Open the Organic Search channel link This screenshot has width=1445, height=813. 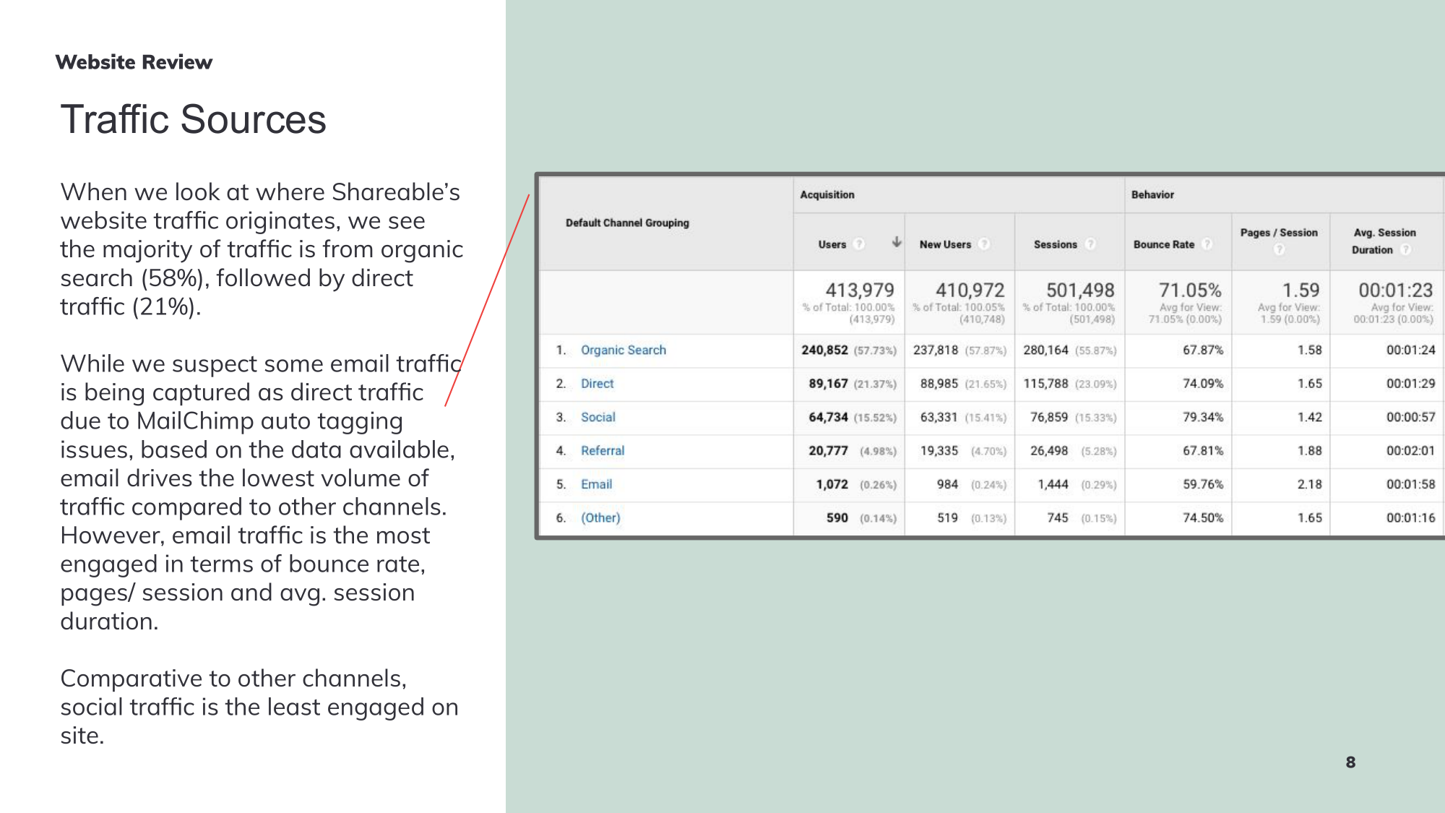click(623, 350)
